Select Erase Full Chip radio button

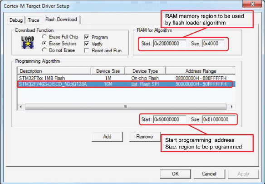44,36
